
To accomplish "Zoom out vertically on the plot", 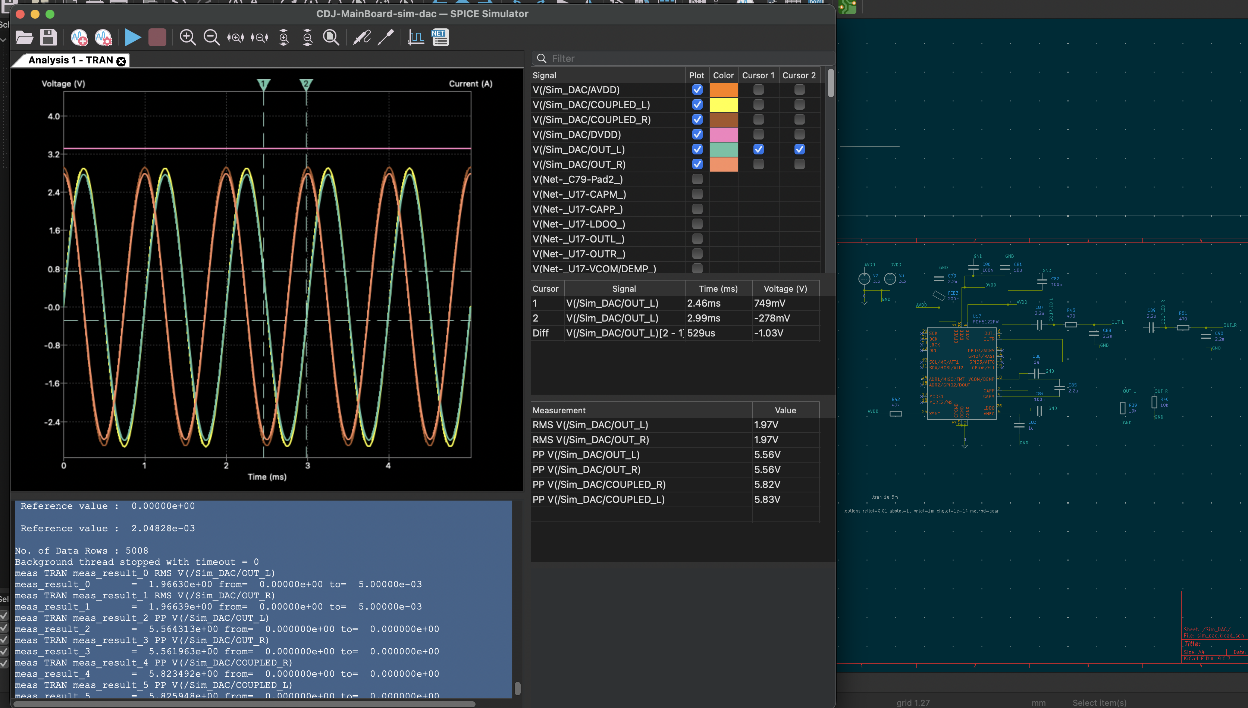I will 307,37.
